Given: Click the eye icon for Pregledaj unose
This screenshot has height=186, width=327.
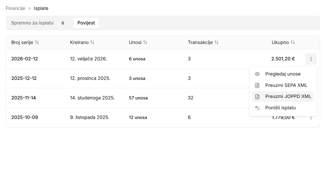Looking at the screenshot, I should pos(257,74).
